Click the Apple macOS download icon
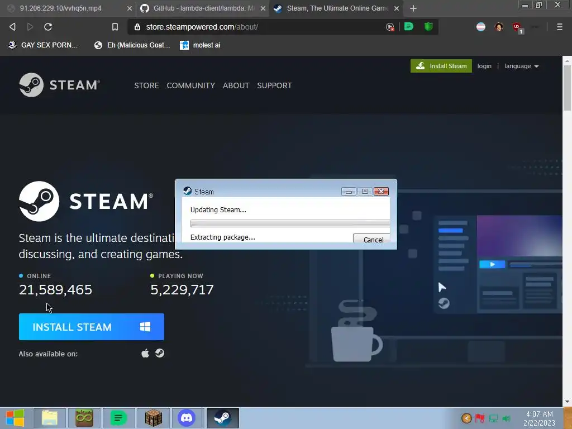The height and width of the screenshot is (429, 572). point(145,353)
